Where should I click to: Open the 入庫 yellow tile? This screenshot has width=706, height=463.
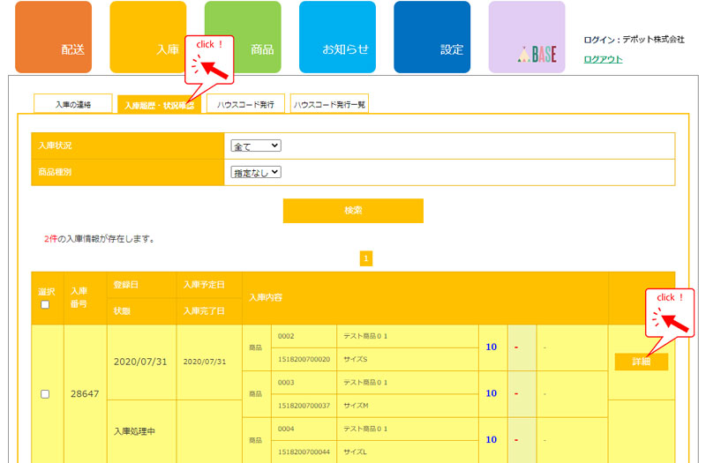point(147,37)
